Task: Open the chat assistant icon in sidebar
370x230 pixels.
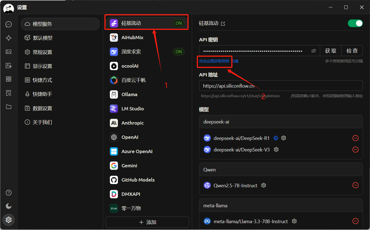Action: (8, 24)
